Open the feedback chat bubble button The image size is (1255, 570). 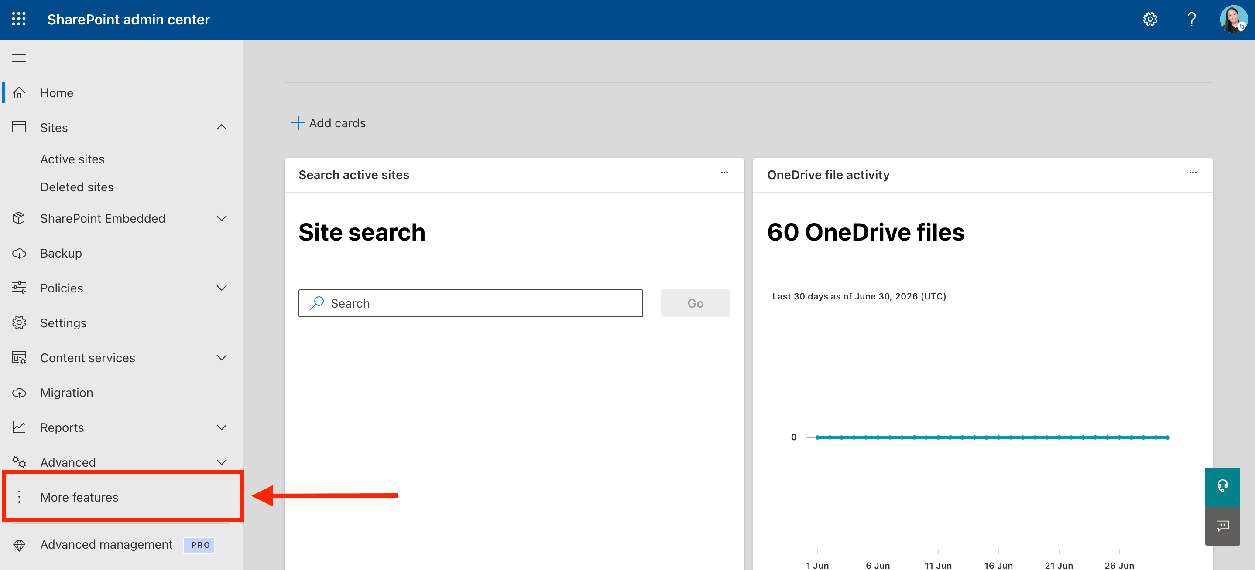pos(1222,526)
